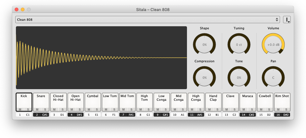Click the A#1 note label under High Conga

(200, 114)
